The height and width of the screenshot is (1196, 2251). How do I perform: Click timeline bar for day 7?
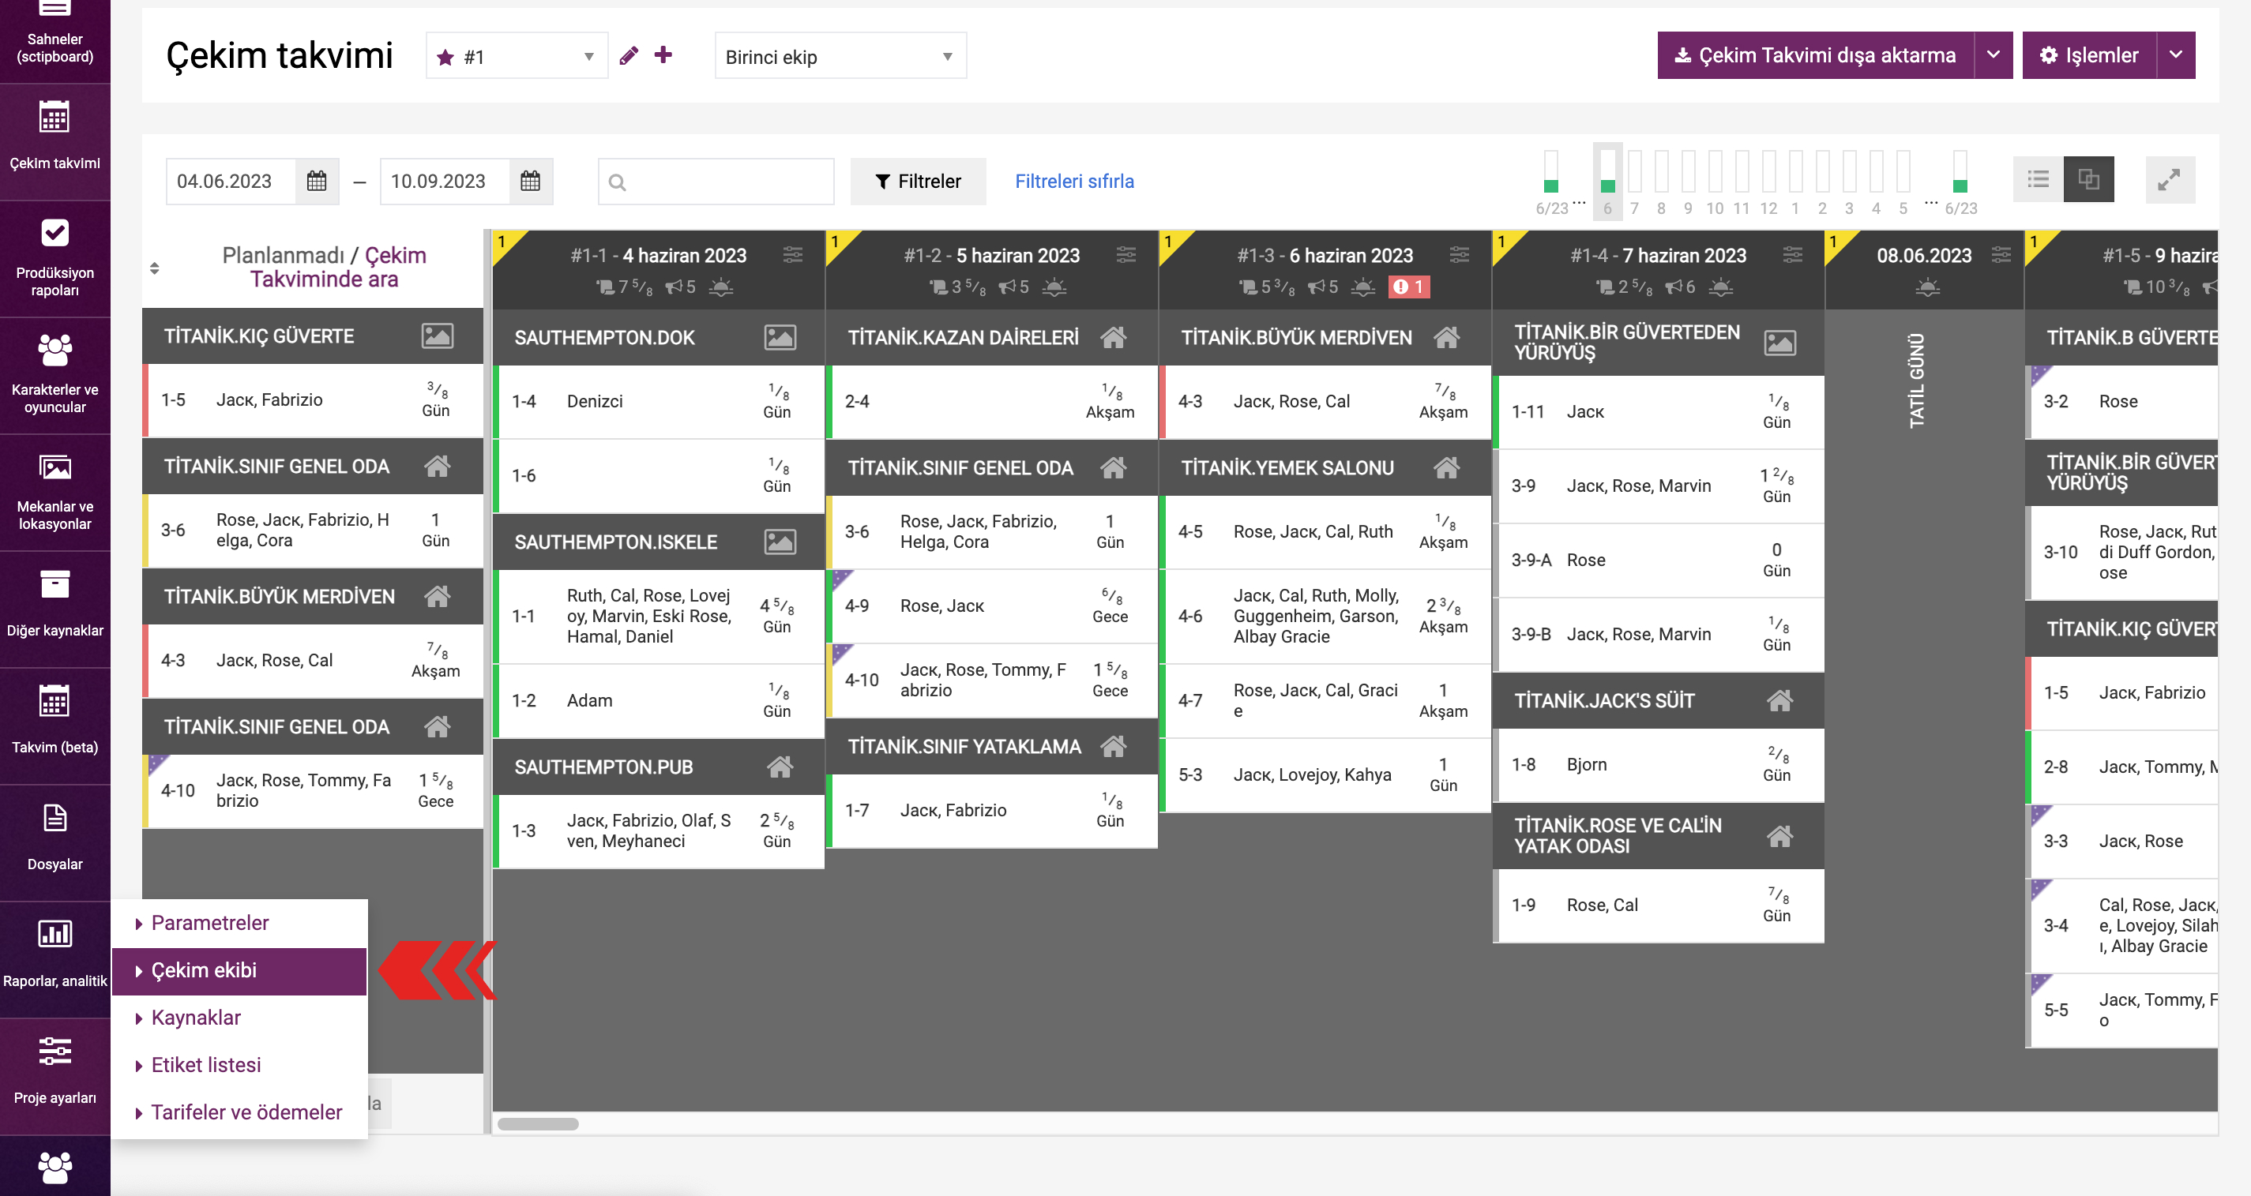(x=1634, y=180)
